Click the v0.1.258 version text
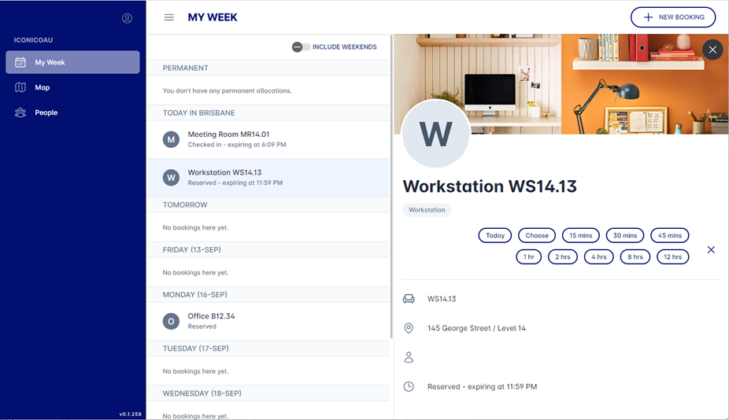Screen dimensions: 729x420 (130, 414)
